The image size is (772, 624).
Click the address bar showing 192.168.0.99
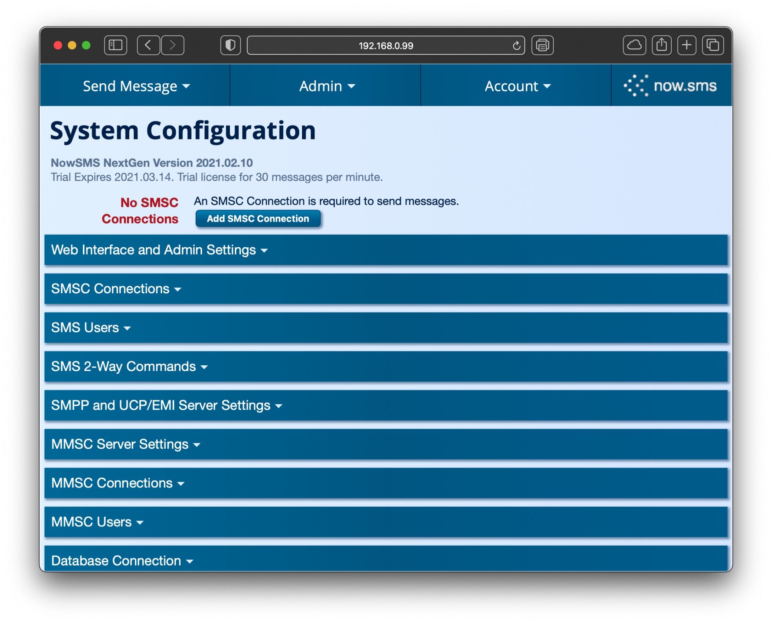[385, 46]
